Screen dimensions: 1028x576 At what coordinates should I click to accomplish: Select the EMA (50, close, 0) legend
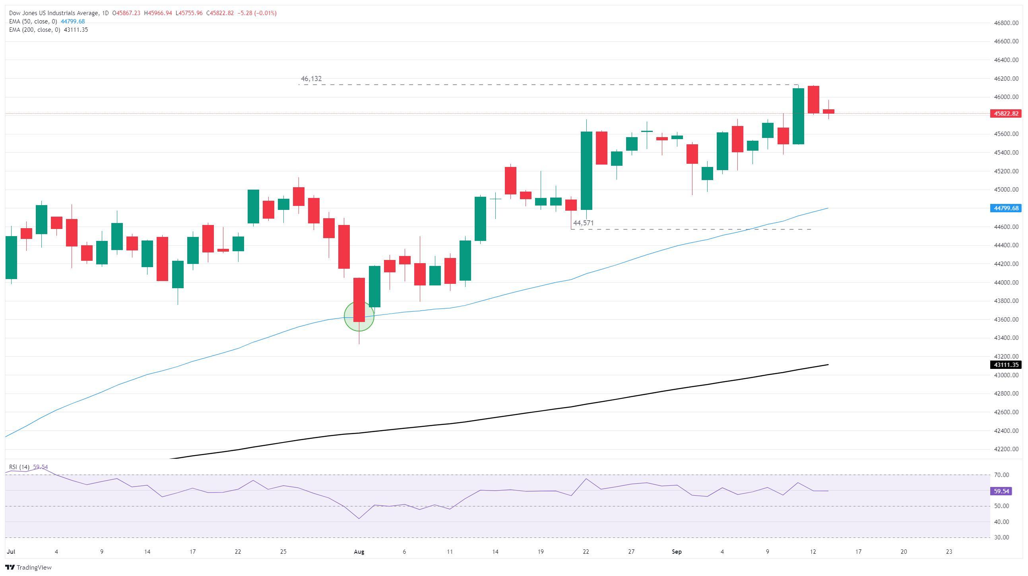[33, 21]
